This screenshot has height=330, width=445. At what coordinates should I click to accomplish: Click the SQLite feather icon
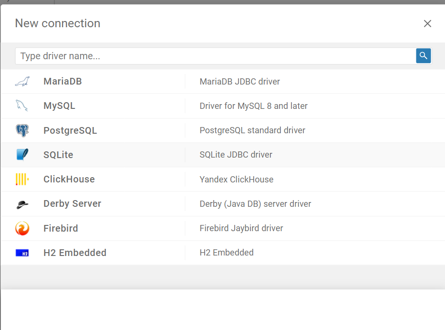coord(22,155)
